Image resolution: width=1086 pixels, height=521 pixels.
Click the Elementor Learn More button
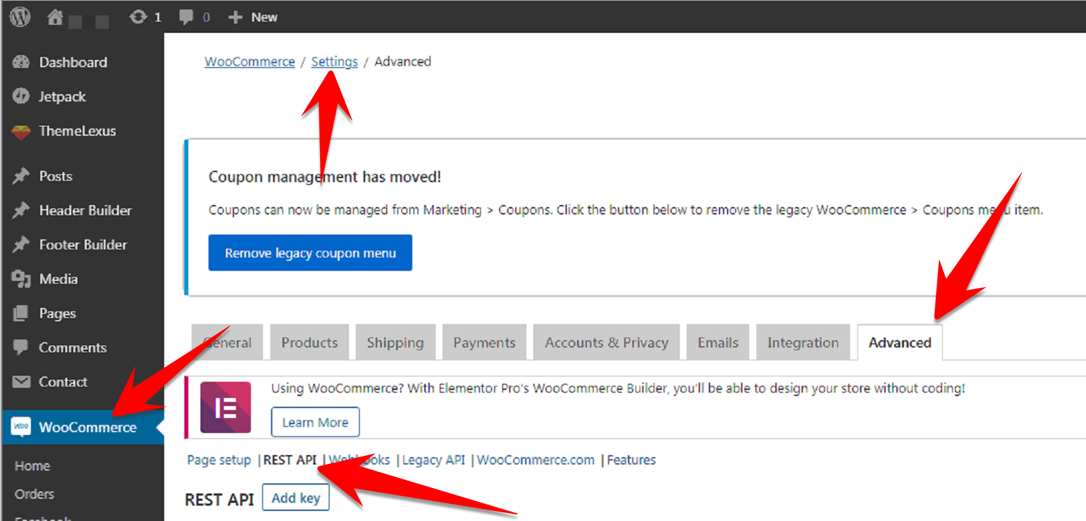point(315,422)
